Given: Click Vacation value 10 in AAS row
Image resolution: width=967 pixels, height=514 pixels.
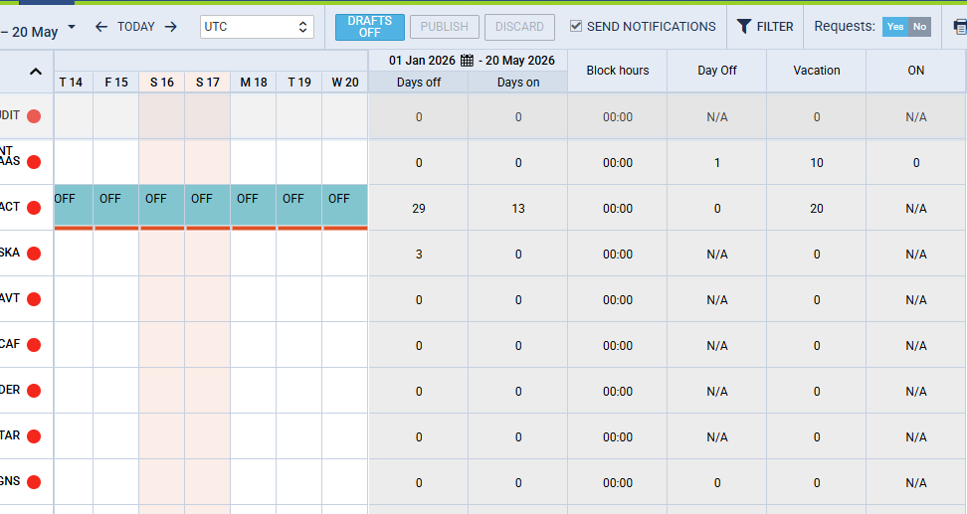Looking at the screenshot, I should [x=817, y=163].
